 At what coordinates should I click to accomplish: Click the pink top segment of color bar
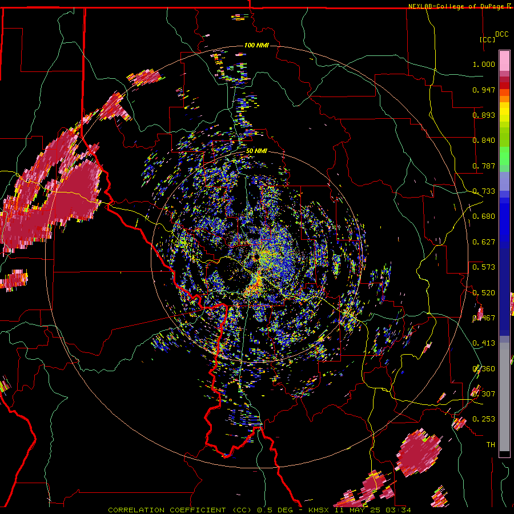[504, 61]
